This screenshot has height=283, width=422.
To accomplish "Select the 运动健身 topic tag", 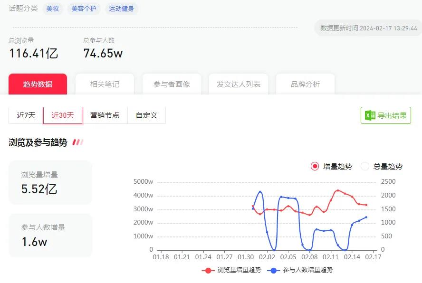I will tap(121, 9).
